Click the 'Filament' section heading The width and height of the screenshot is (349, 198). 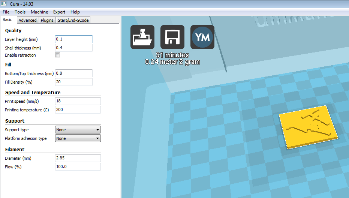(15, 150)
